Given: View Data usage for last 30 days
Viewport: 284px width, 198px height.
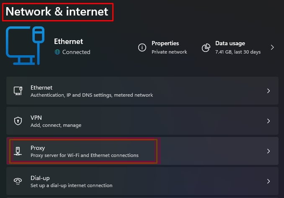Looking at the screenshot, I should 238,47.
